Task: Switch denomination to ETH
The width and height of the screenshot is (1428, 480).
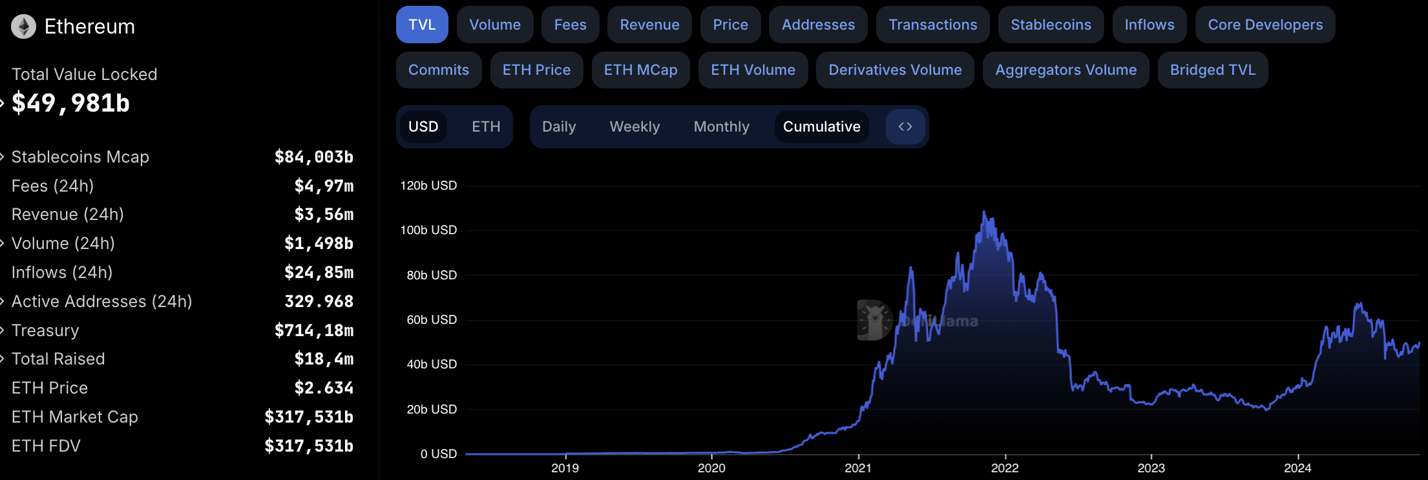Action: [486, 126]
